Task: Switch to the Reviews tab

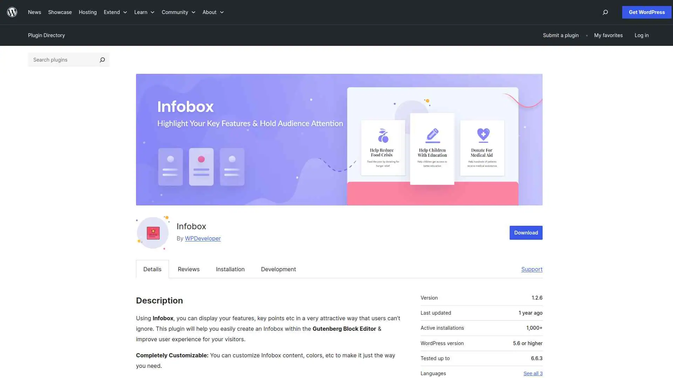Action: pyautogui.click(x=188, y=269)
